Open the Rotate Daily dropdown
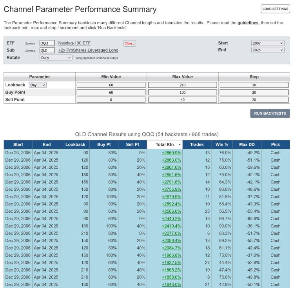Image resolution: width=294 pixels, height=288 pixels. click(56, 58)
